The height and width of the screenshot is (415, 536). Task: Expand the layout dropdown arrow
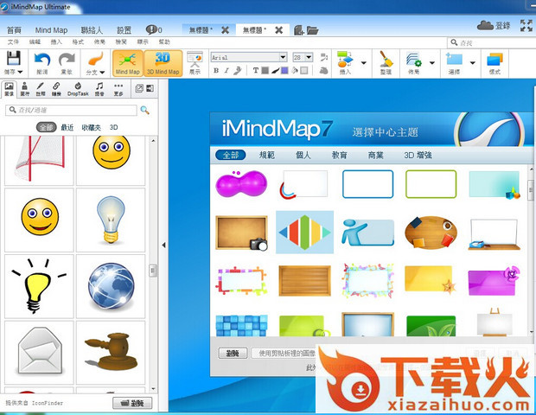(x=432, y=62)
